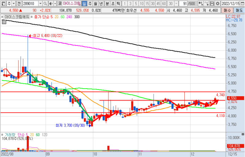This screenshot has width=245, height=157.
Task: Choose the 3 interval button
Action: click(x=130, y=3)
